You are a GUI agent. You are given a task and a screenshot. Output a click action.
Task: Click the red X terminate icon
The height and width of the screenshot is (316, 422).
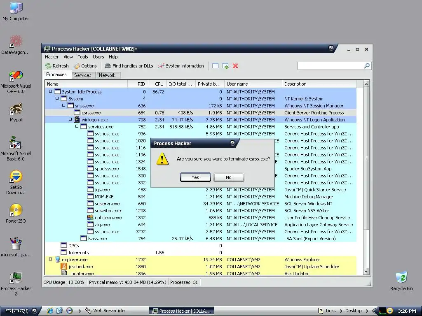[x=235, y=66]
